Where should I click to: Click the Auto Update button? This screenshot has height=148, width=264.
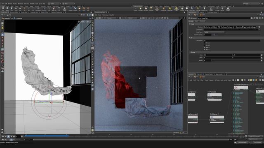click(257, 143)
